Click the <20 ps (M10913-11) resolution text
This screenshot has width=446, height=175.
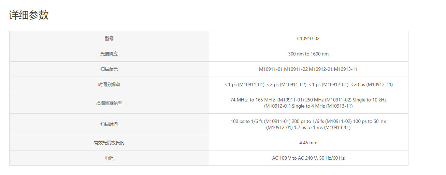coord(372,84)
